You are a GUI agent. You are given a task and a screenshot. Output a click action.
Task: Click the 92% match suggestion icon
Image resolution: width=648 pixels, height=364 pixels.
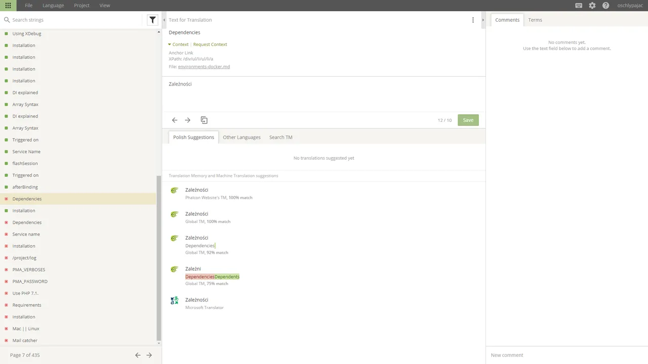coord(174,238)
